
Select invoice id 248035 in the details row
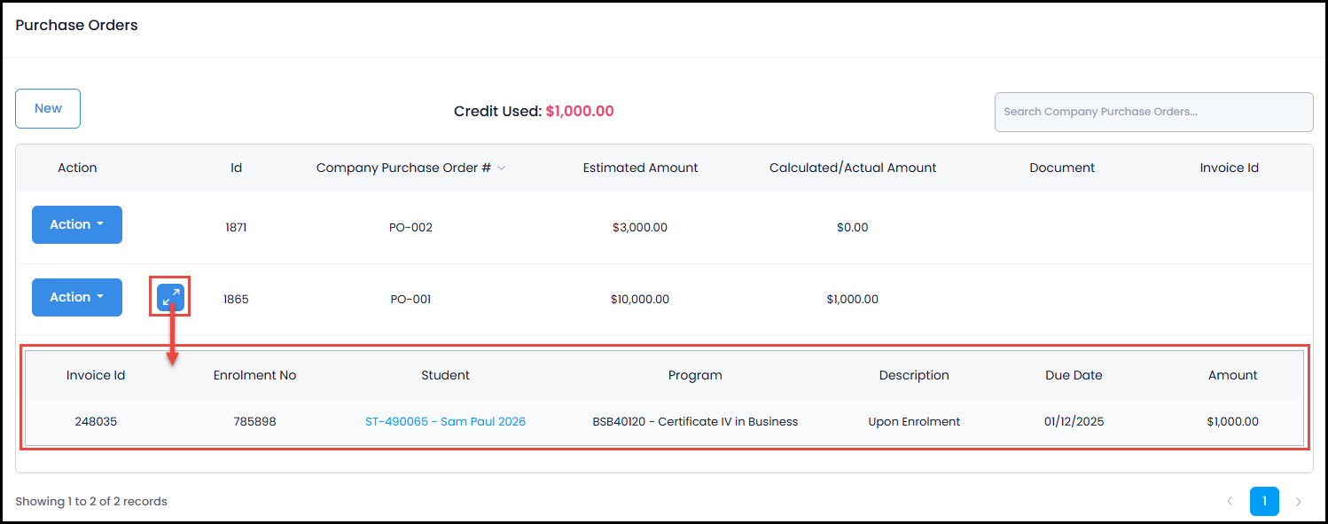tap(96, 422)
